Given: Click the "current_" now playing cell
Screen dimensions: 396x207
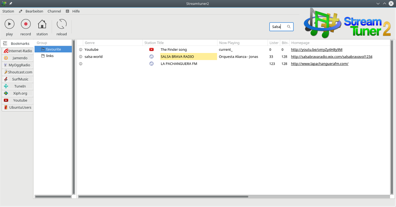Looking at the screenshot, I should 226,49.
